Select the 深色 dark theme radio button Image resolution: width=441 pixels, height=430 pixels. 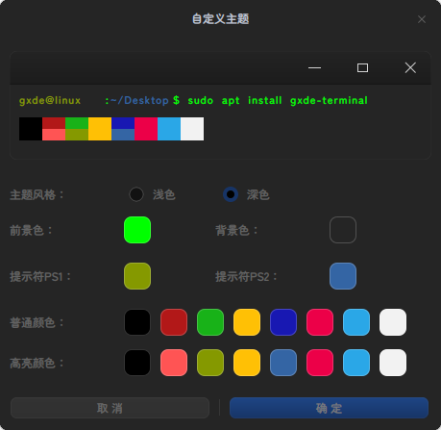(231, 194)
